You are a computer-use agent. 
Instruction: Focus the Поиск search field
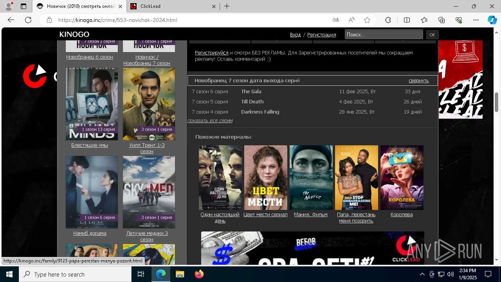click(384, 34)
